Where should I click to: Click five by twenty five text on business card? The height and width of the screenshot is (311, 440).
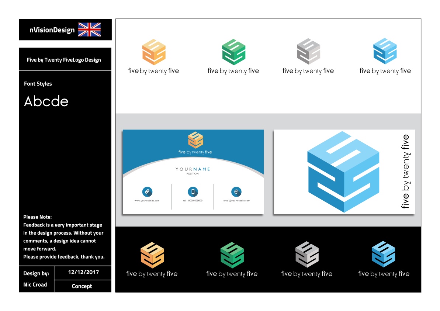(195, 152)
